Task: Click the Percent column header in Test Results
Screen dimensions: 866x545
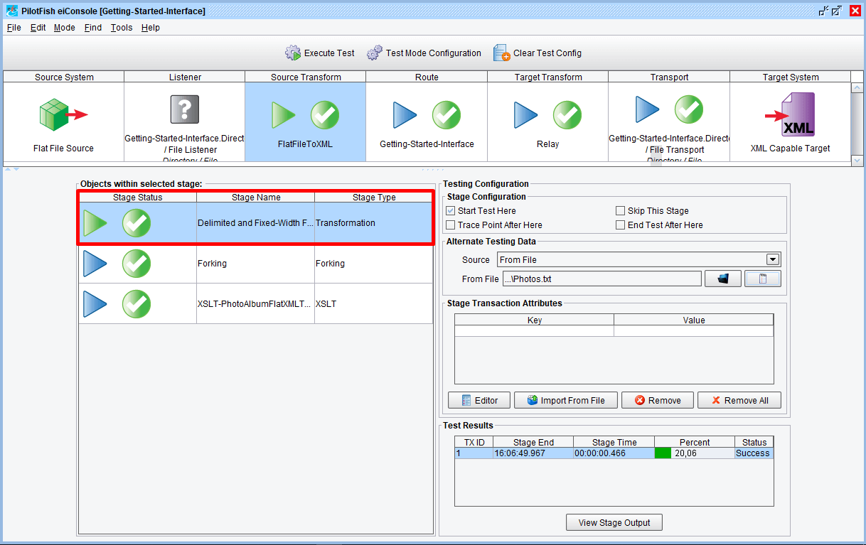Action: [694, 442]
